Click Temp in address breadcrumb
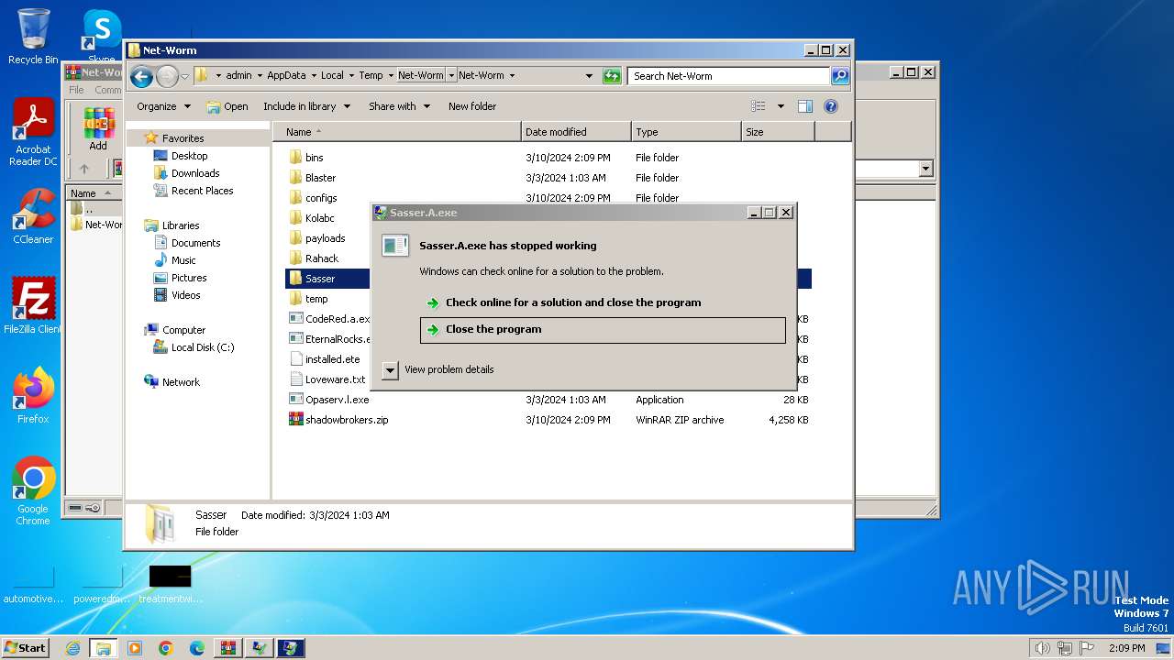Screen dimensions: 1174x660 (371, 76)
